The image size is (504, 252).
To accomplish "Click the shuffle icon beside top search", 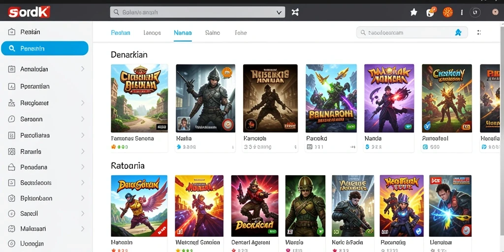I will pyautogui.click(x=295, y=12).
